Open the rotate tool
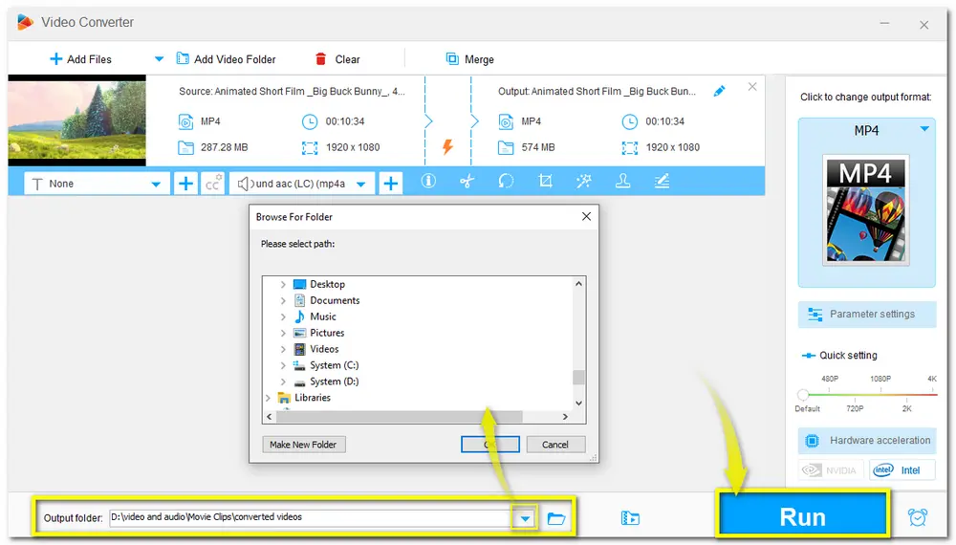This screenshot has height=545, width=956. pos(506,181)
